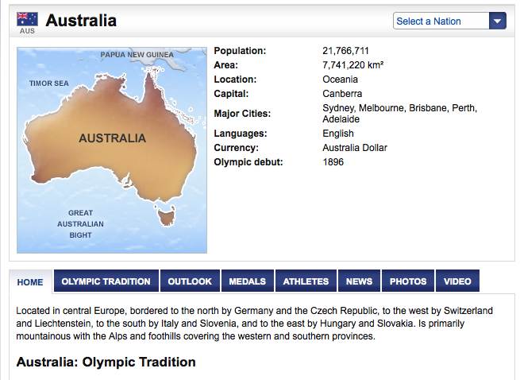Click the Australia page title heading

click(81, 21)
